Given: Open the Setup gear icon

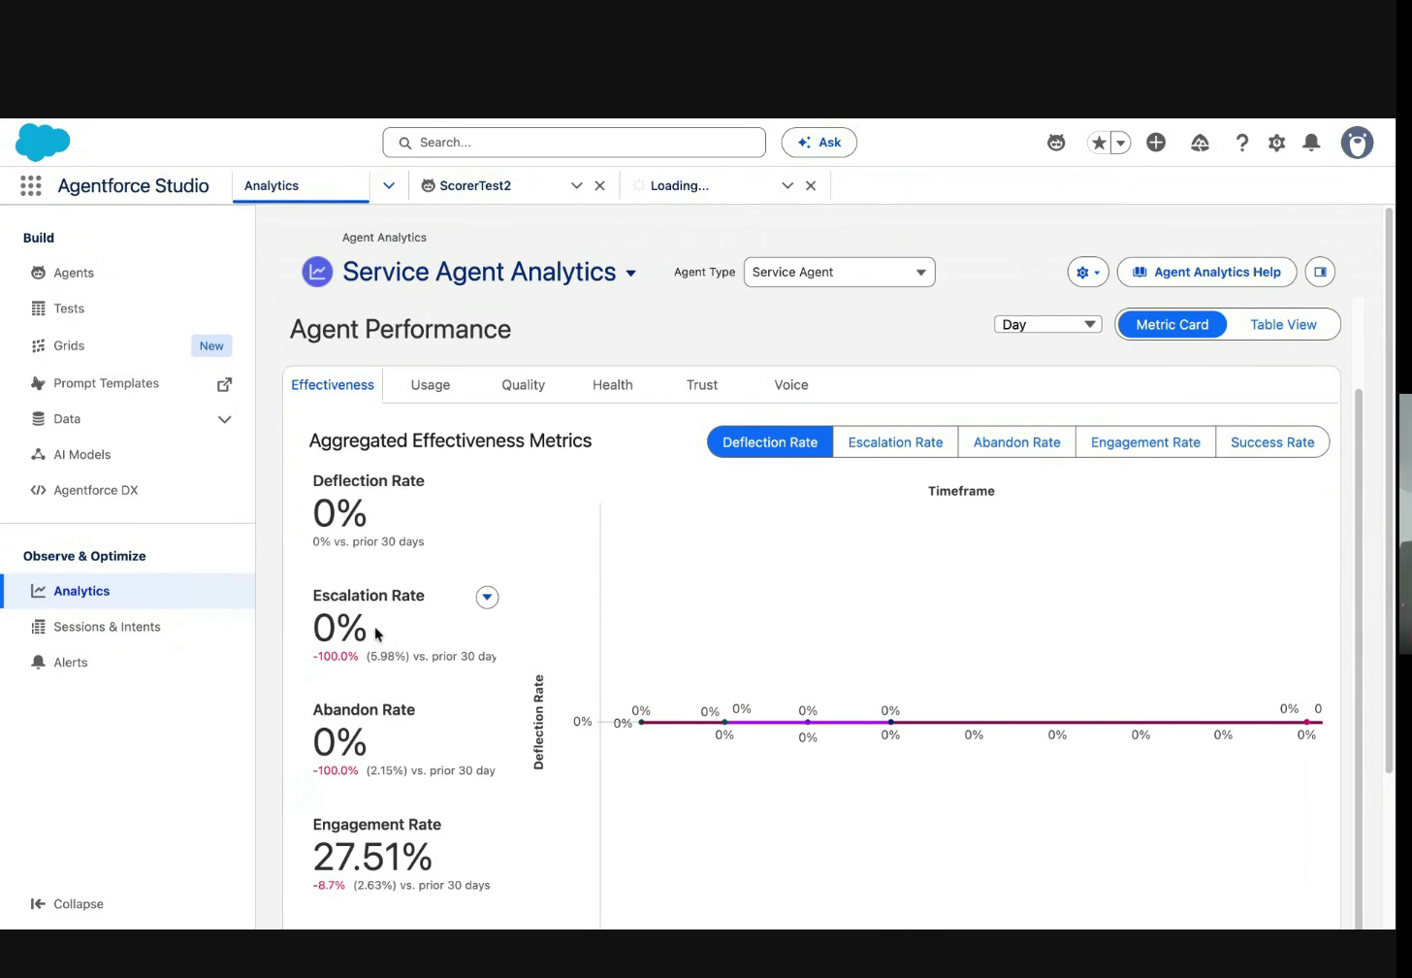Looking at the screenshot, I should tap(1276, 143).
